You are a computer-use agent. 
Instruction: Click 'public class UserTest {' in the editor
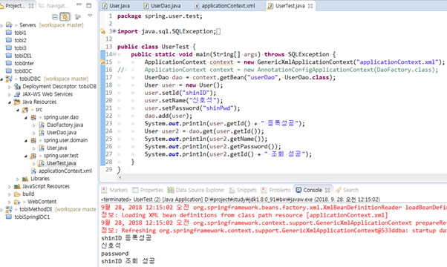tap(156, 47)
